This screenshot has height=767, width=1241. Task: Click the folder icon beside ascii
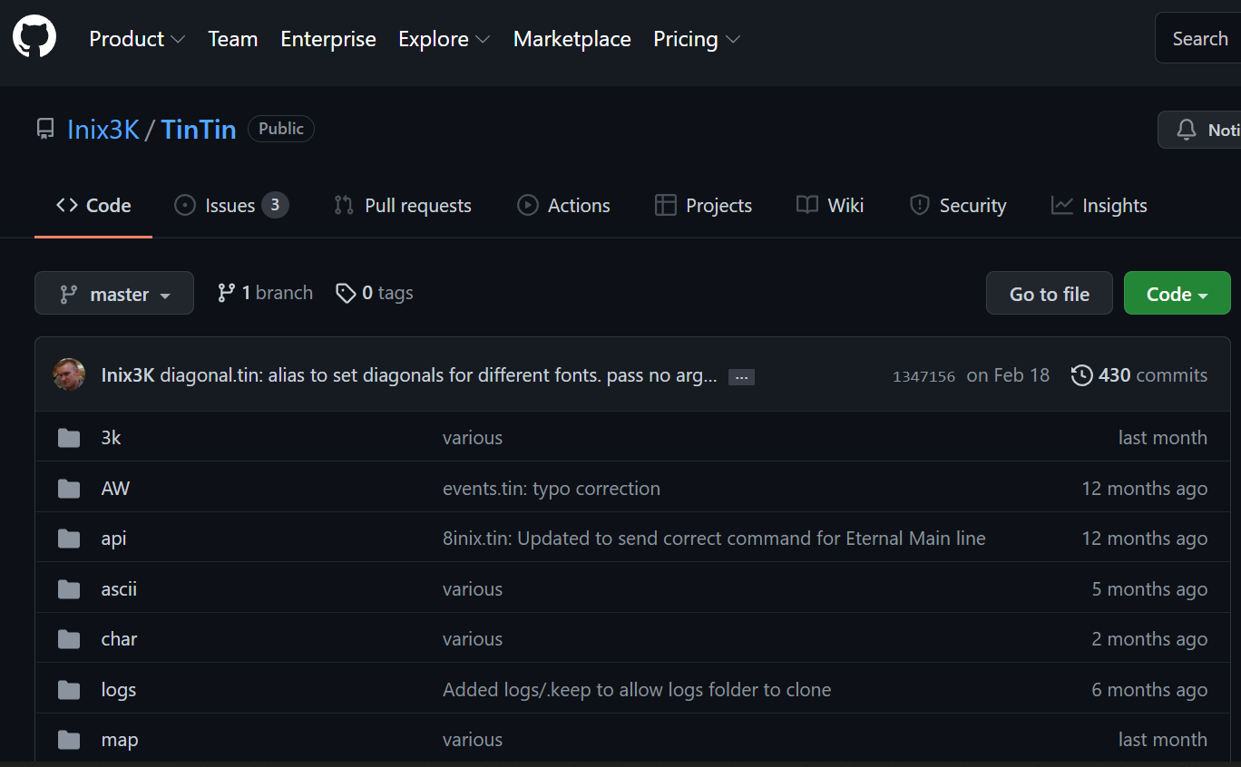pos(69,589)
